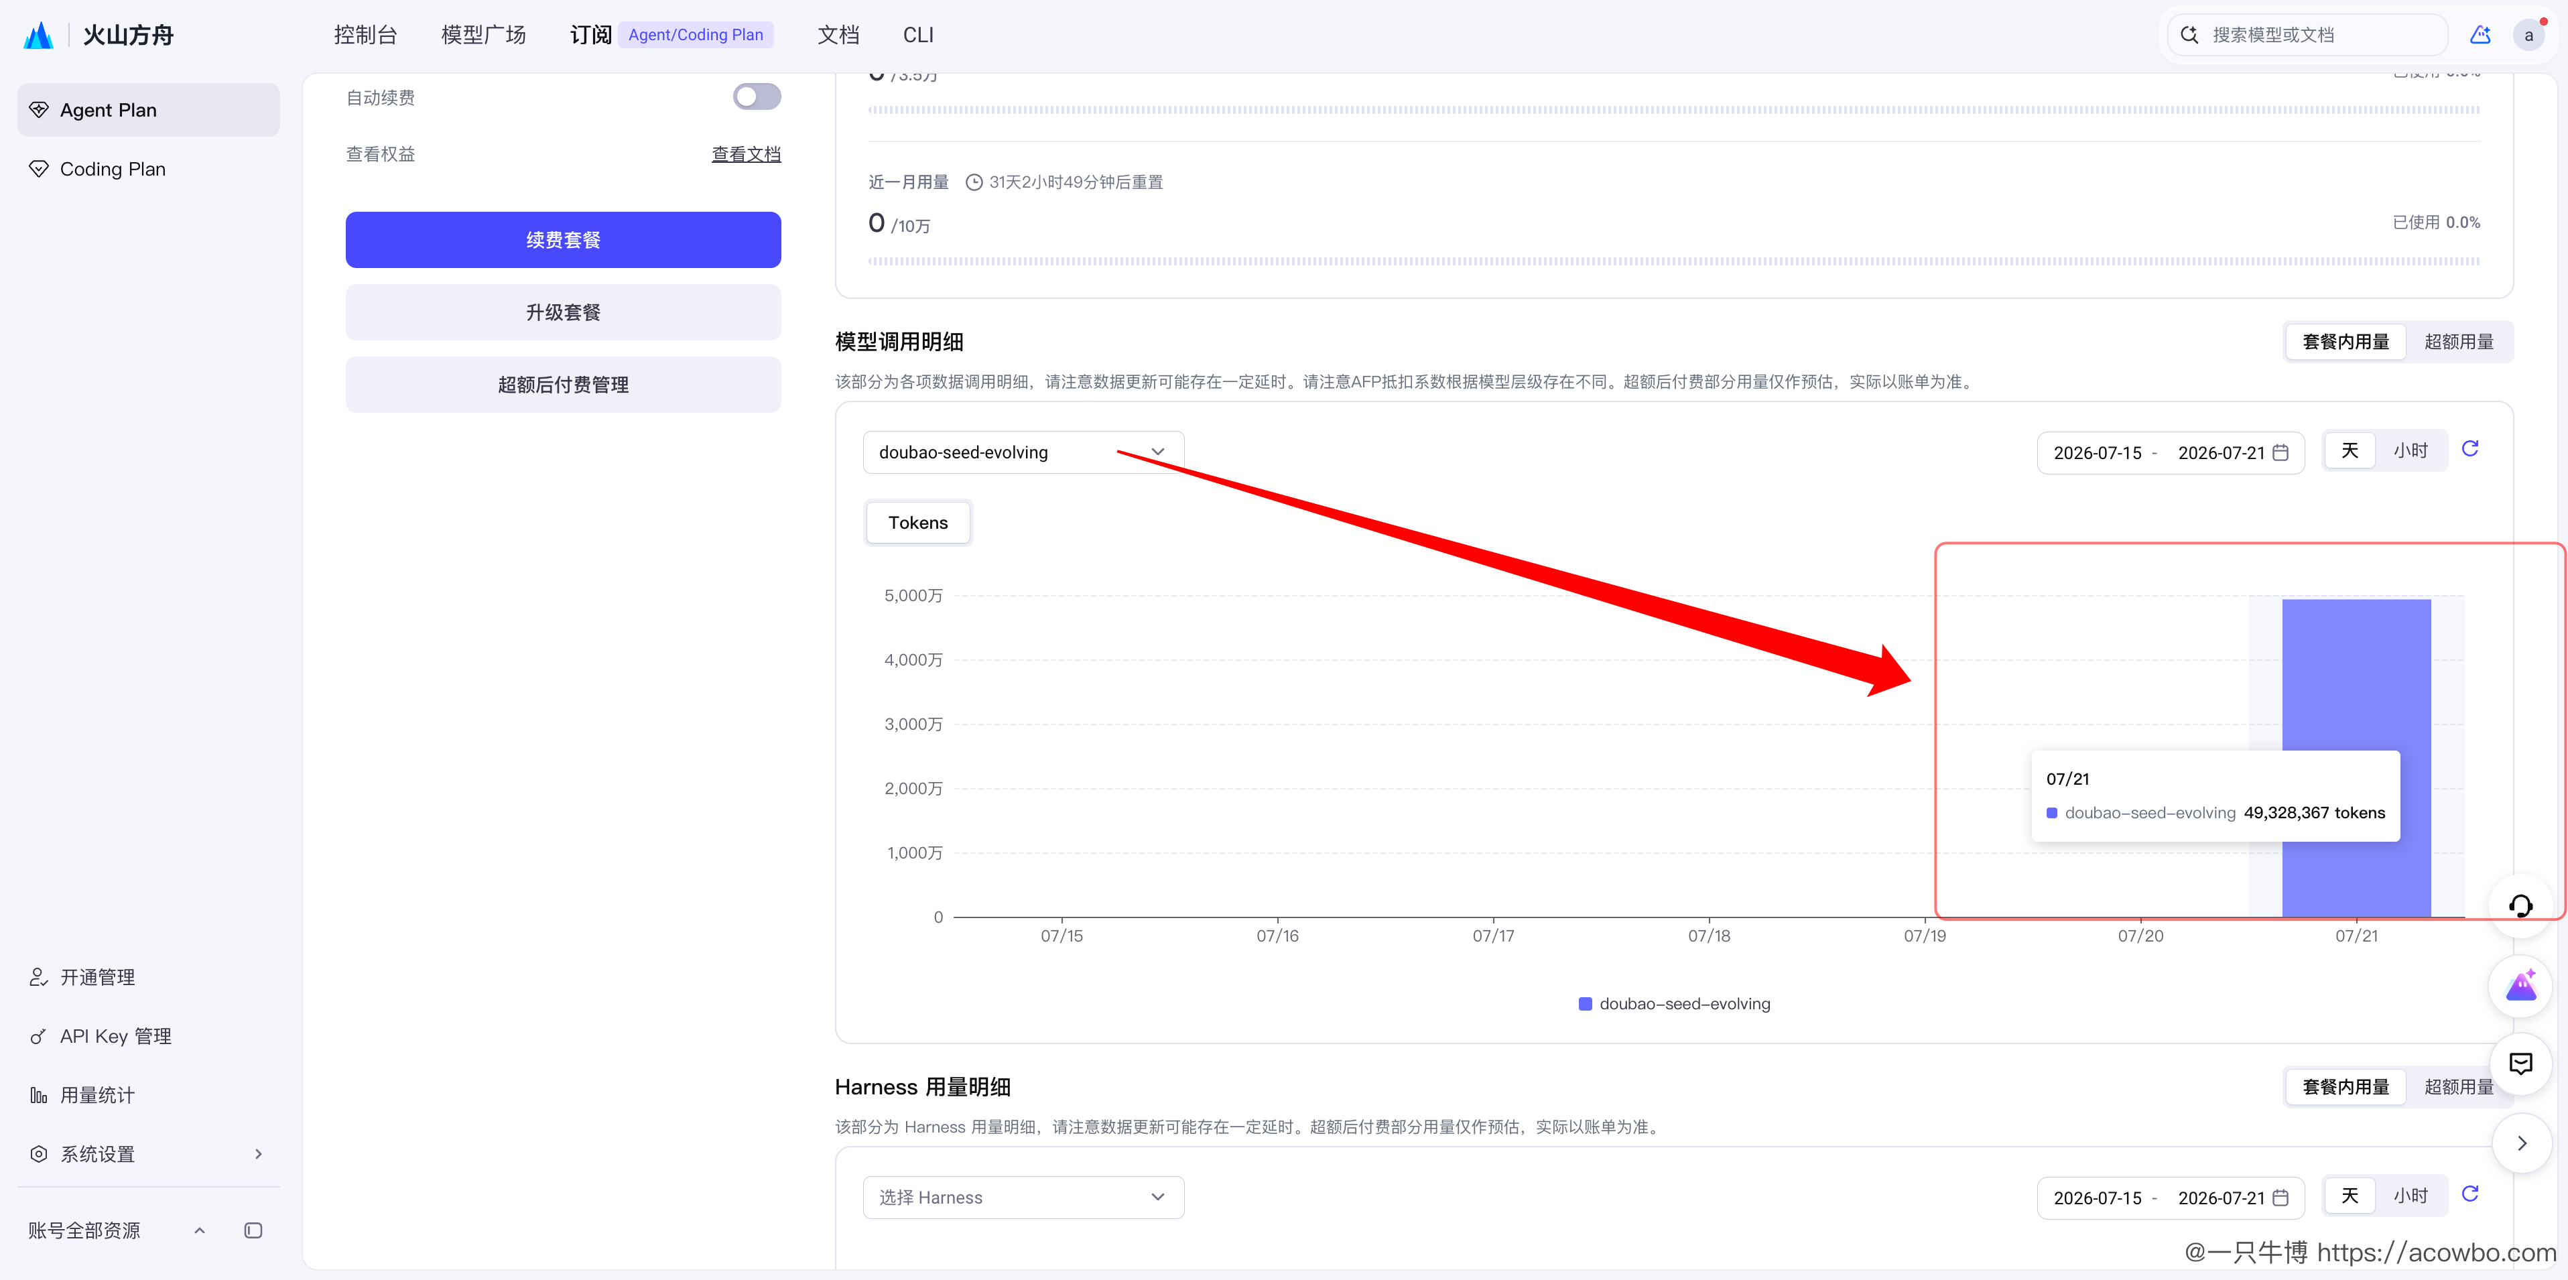Open the 查看文档 link
The height and width of the screenshot is (1280, 2568).
pos(746,155)
